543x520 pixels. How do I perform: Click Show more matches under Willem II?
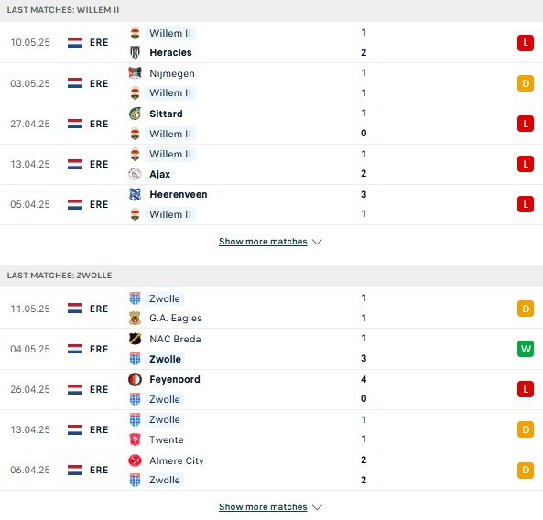tap(263, 242)
